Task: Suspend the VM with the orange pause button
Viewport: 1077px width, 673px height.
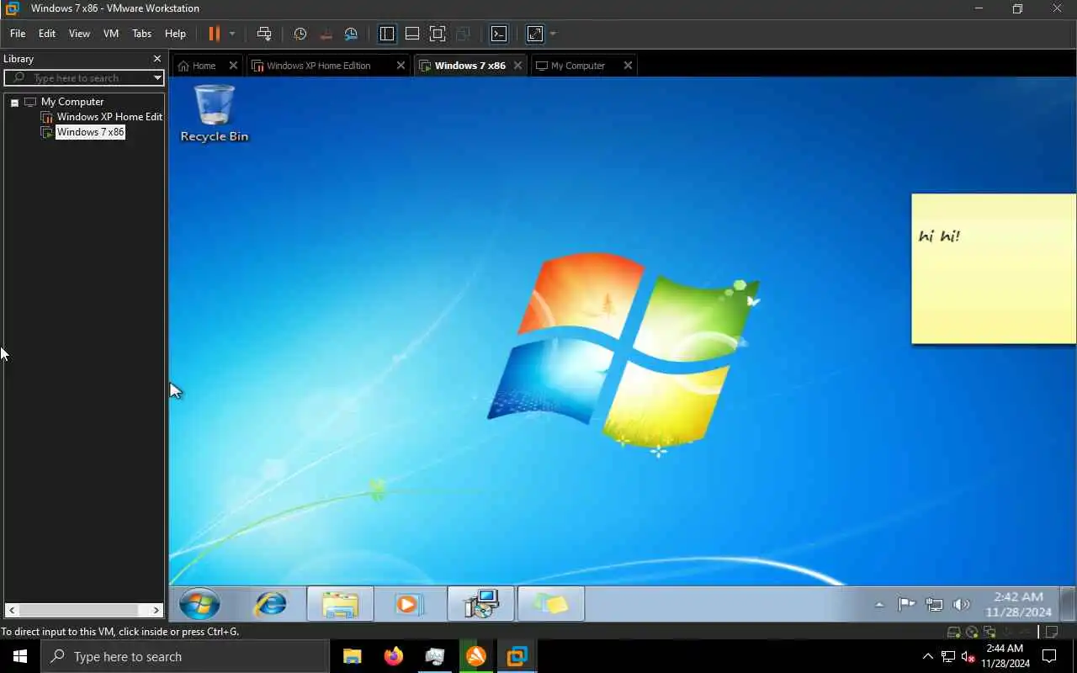Action: [x=214, y=34]
